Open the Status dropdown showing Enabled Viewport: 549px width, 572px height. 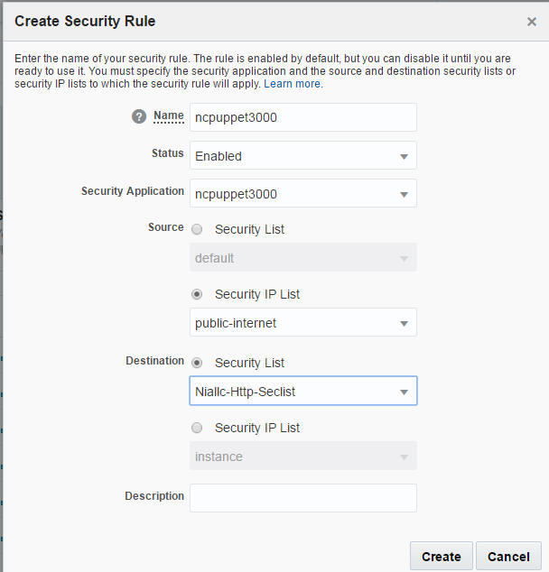click(303, 156)
